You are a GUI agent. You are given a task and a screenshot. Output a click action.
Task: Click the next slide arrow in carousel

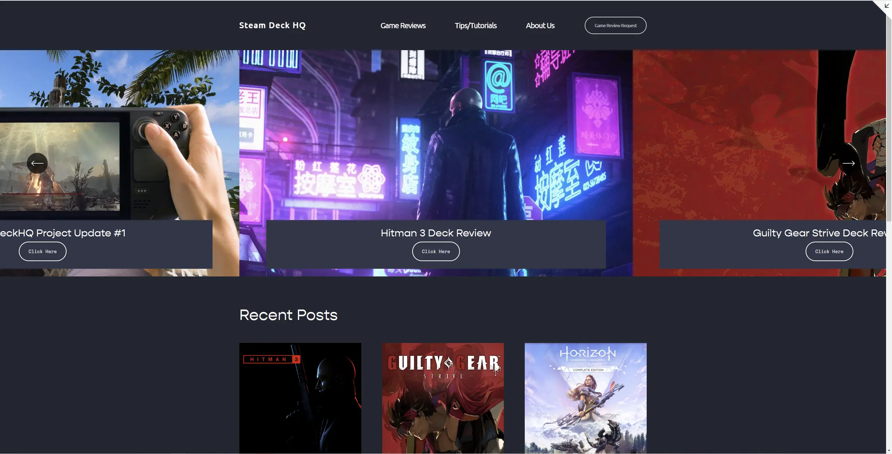(x=848, y=163)
